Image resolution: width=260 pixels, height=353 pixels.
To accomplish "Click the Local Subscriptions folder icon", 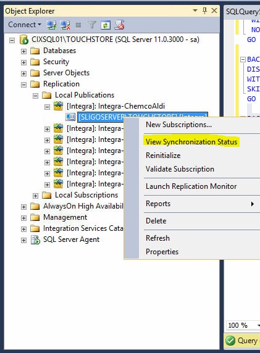I will tap(47, 195).
